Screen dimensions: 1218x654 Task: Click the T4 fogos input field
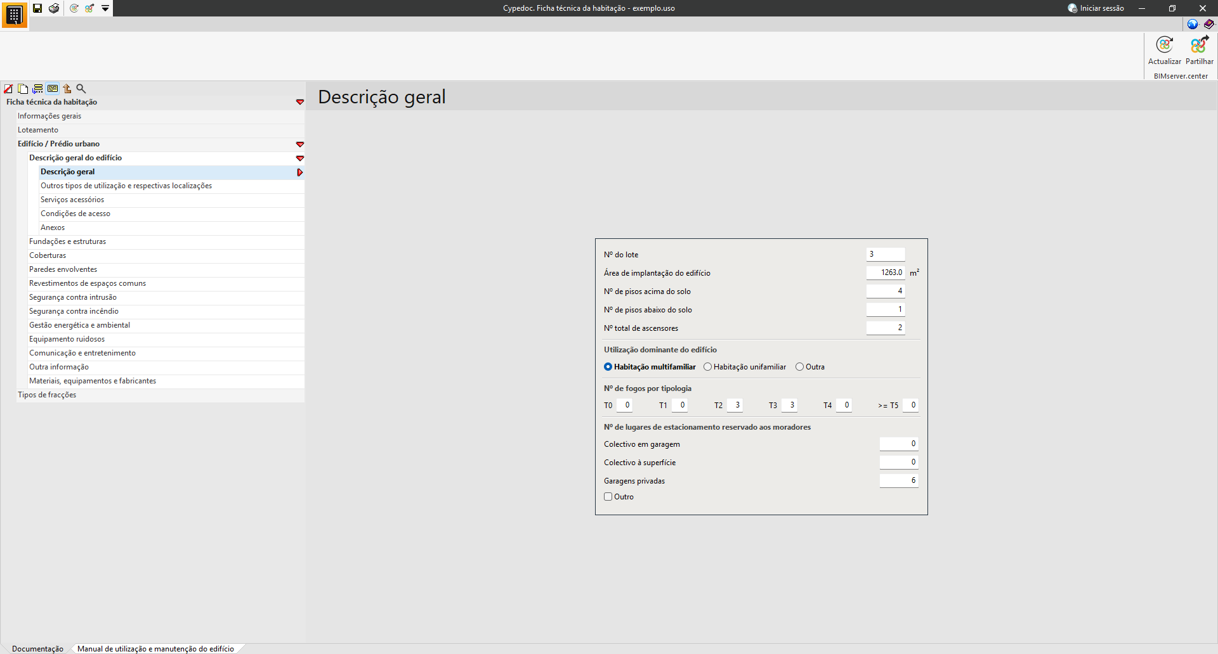click(x=844, y=405)
